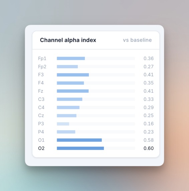Click the vs baseline label
This screenshot has height=191, width=189.
click(x=137, y=40)
